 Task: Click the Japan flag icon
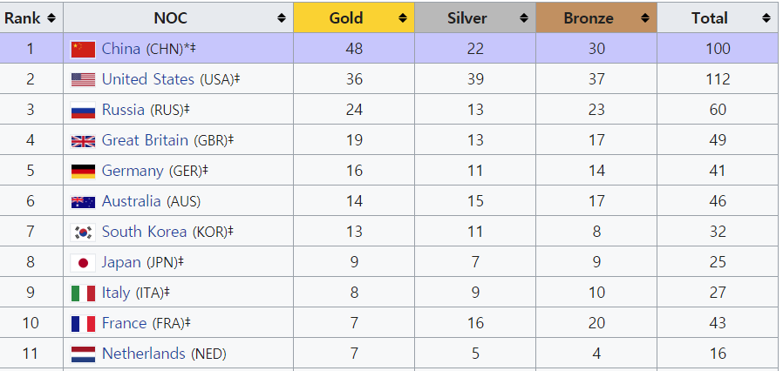coord(83,262)
